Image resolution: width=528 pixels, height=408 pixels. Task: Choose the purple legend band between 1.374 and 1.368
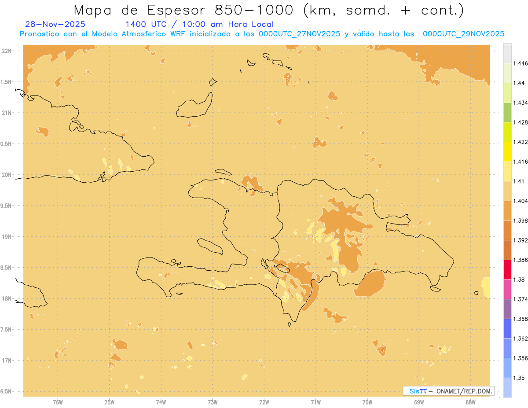tap(507, 309)
